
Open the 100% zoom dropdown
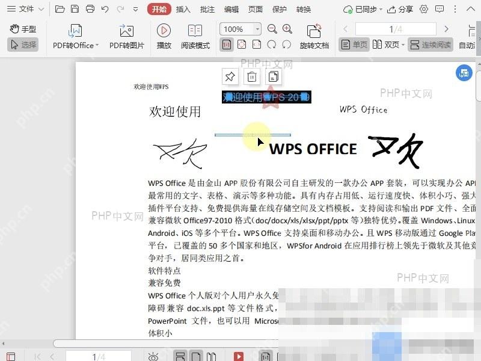point(257,29)
